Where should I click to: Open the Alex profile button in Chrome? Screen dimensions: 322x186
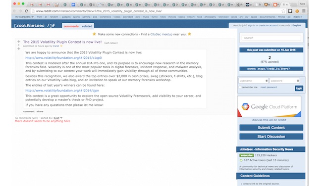click(x=302, y=3)
